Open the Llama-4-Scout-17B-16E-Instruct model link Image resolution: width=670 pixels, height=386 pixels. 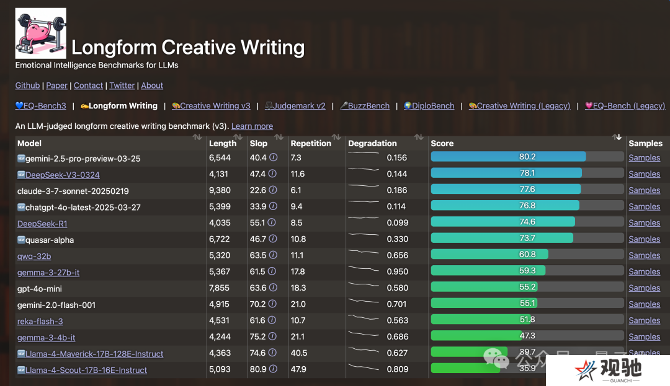tap(86, 370)
